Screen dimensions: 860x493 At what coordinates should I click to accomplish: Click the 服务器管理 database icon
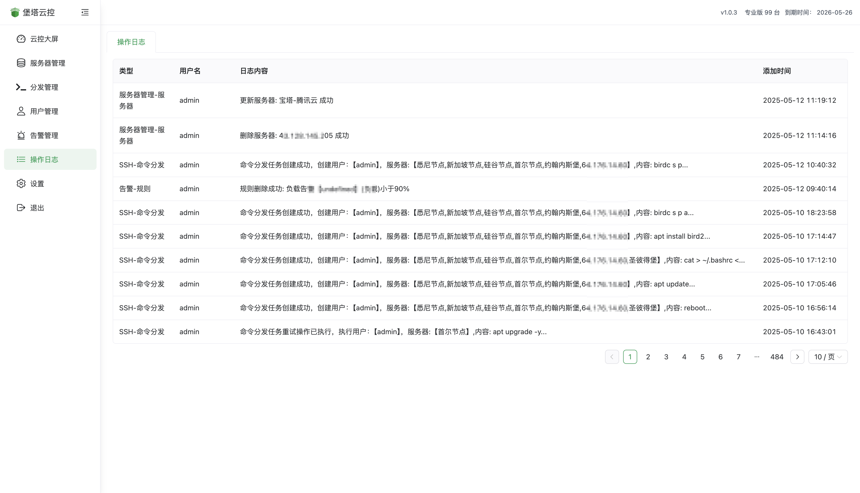[x=21, y=63]
